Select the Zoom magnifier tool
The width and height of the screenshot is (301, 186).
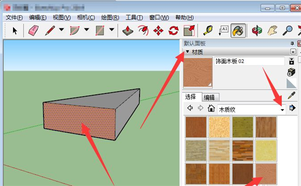[x=287, y=30]
